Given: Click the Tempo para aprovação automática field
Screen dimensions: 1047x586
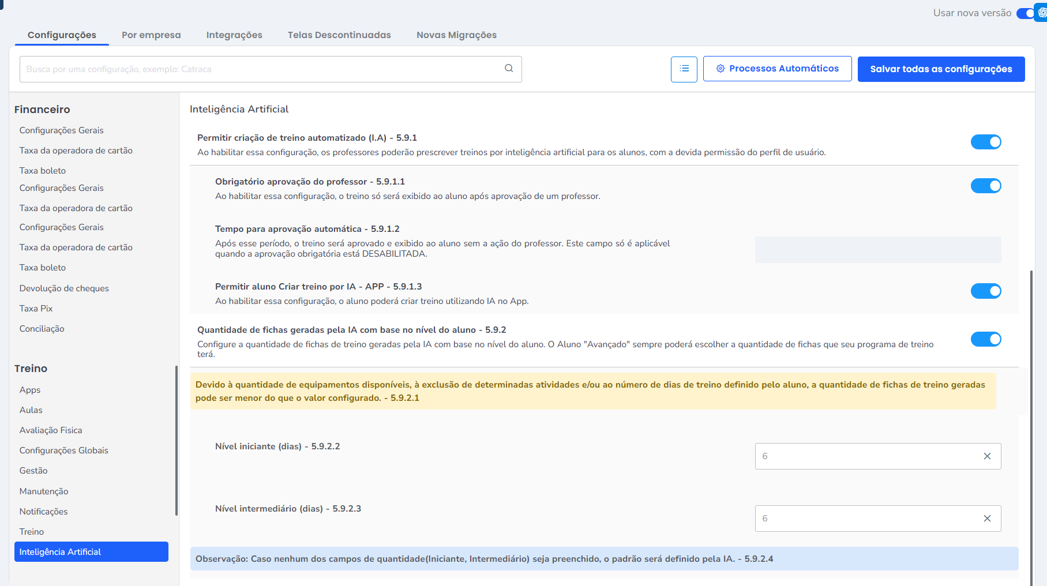Looking at the screenshot, I should (x=877, y=250).
